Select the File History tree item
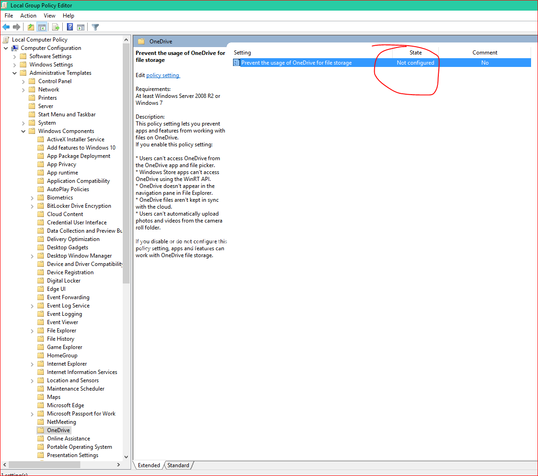Screen dimensions: 538x476 [60, 339]
